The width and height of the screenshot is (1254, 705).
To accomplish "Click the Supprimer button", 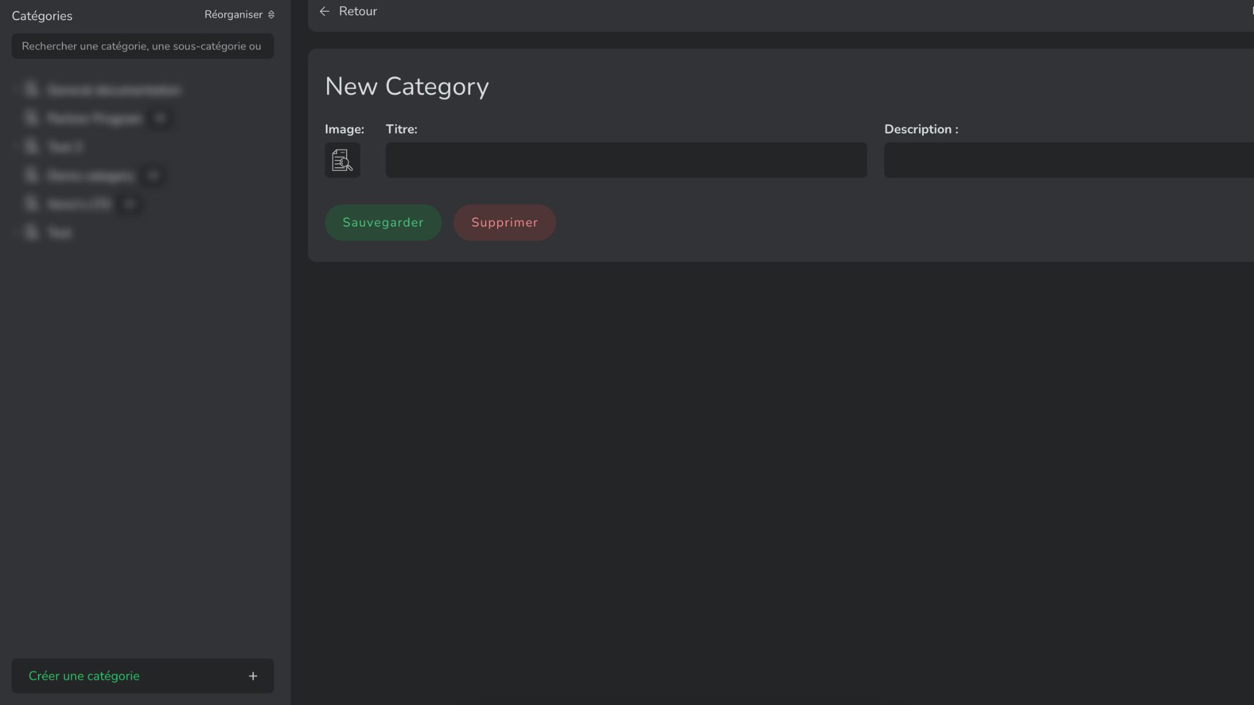I will [504, 222].
